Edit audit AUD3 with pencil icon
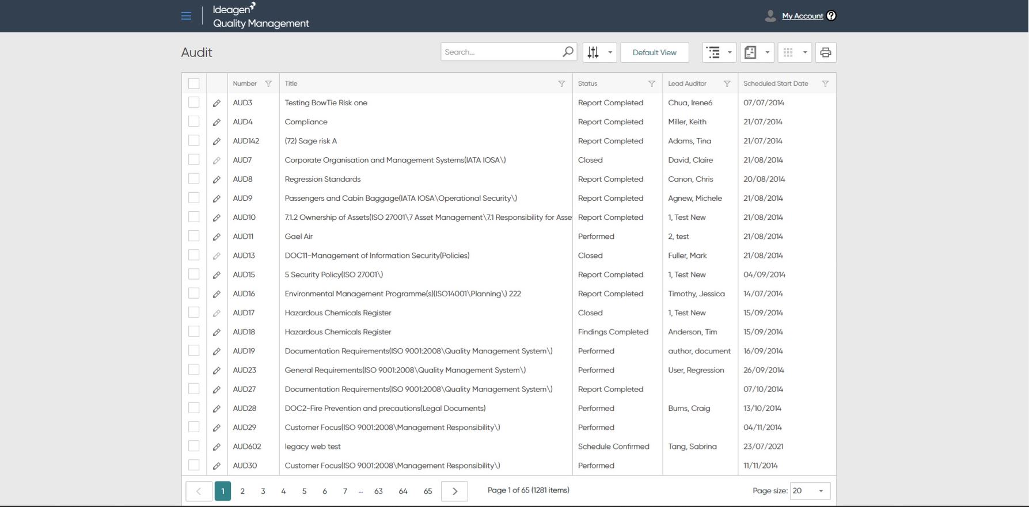Viewport: 1029px width, 507px height. [x=217, y=103]
